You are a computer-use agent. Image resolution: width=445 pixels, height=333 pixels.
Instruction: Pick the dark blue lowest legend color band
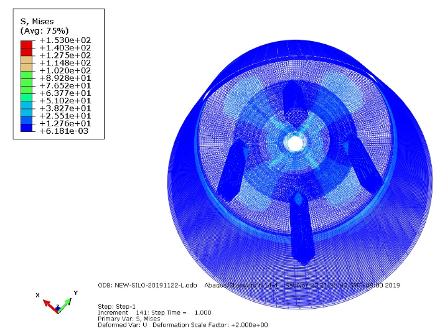click(x=26, y=128)
